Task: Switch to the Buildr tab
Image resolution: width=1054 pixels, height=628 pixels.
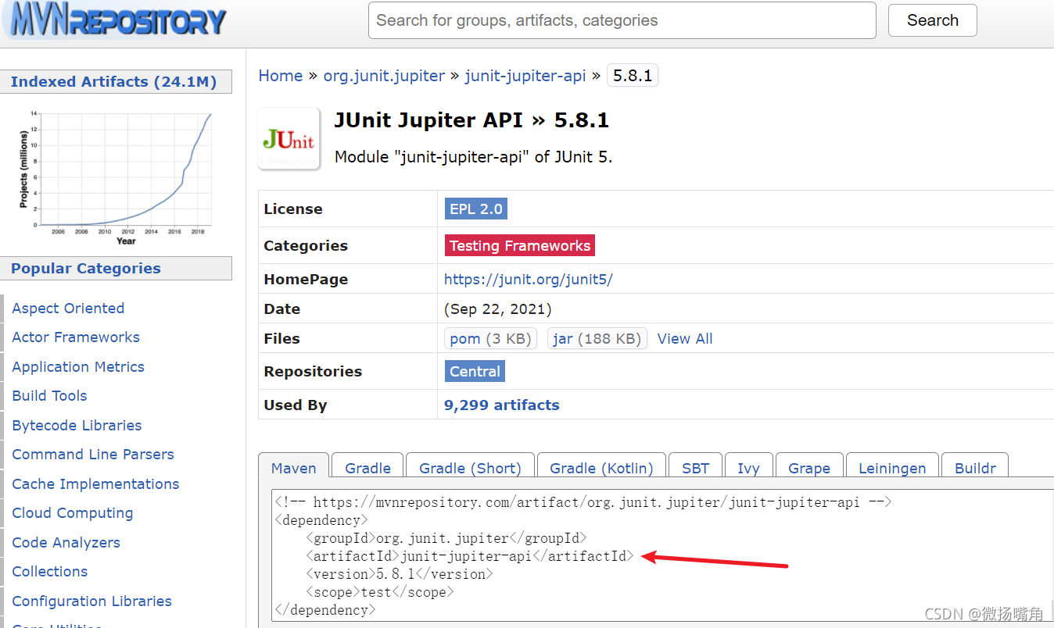Action: tap(975, 467)
